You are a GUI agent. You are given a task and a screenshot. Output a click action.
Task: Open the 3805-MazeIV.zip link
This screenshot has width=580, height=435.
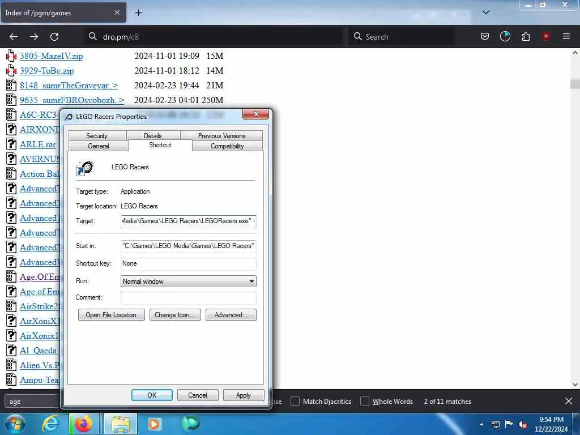tap(52, 56)
